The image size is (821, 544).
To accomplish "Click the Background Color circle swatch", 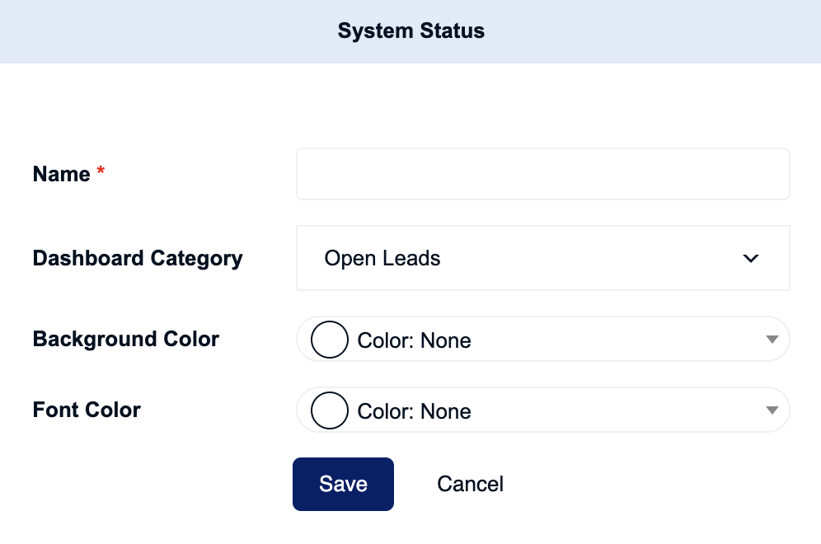I will point(330,340).
